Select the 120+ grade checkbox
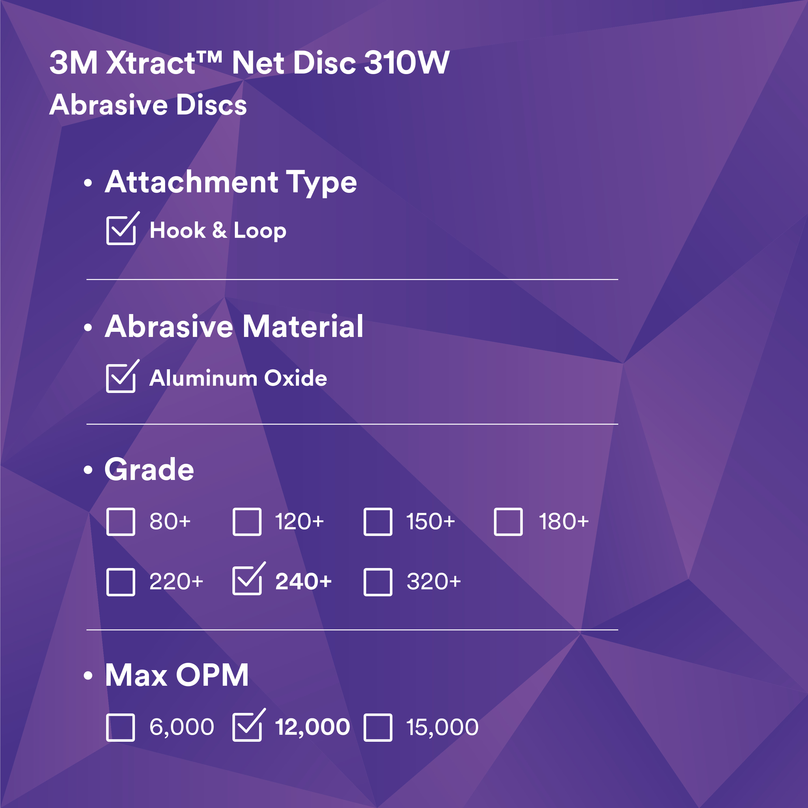Image resolution: width=808 pixels, height=808 pixels. coord(247,521)
